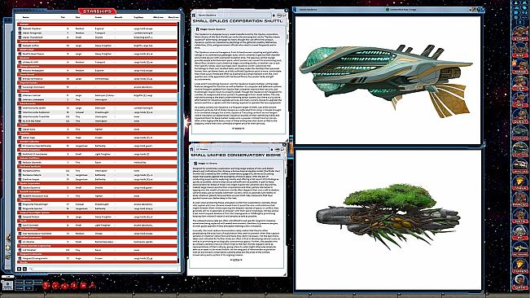Select the 'Idaran Kara' row text

tap(28, 129)
